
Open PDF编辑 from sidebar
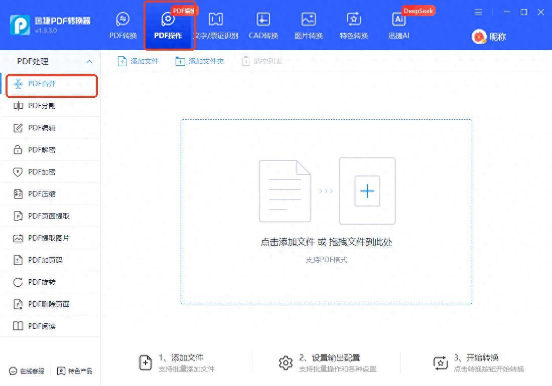point(42,128)
